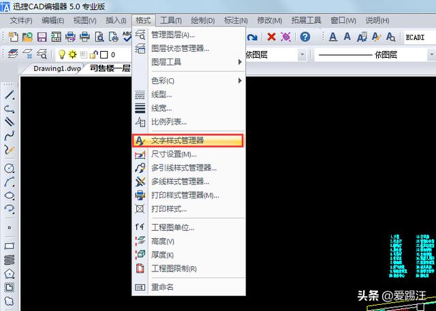Click the batch print icon with the purple arrow

tap(70, 37)
